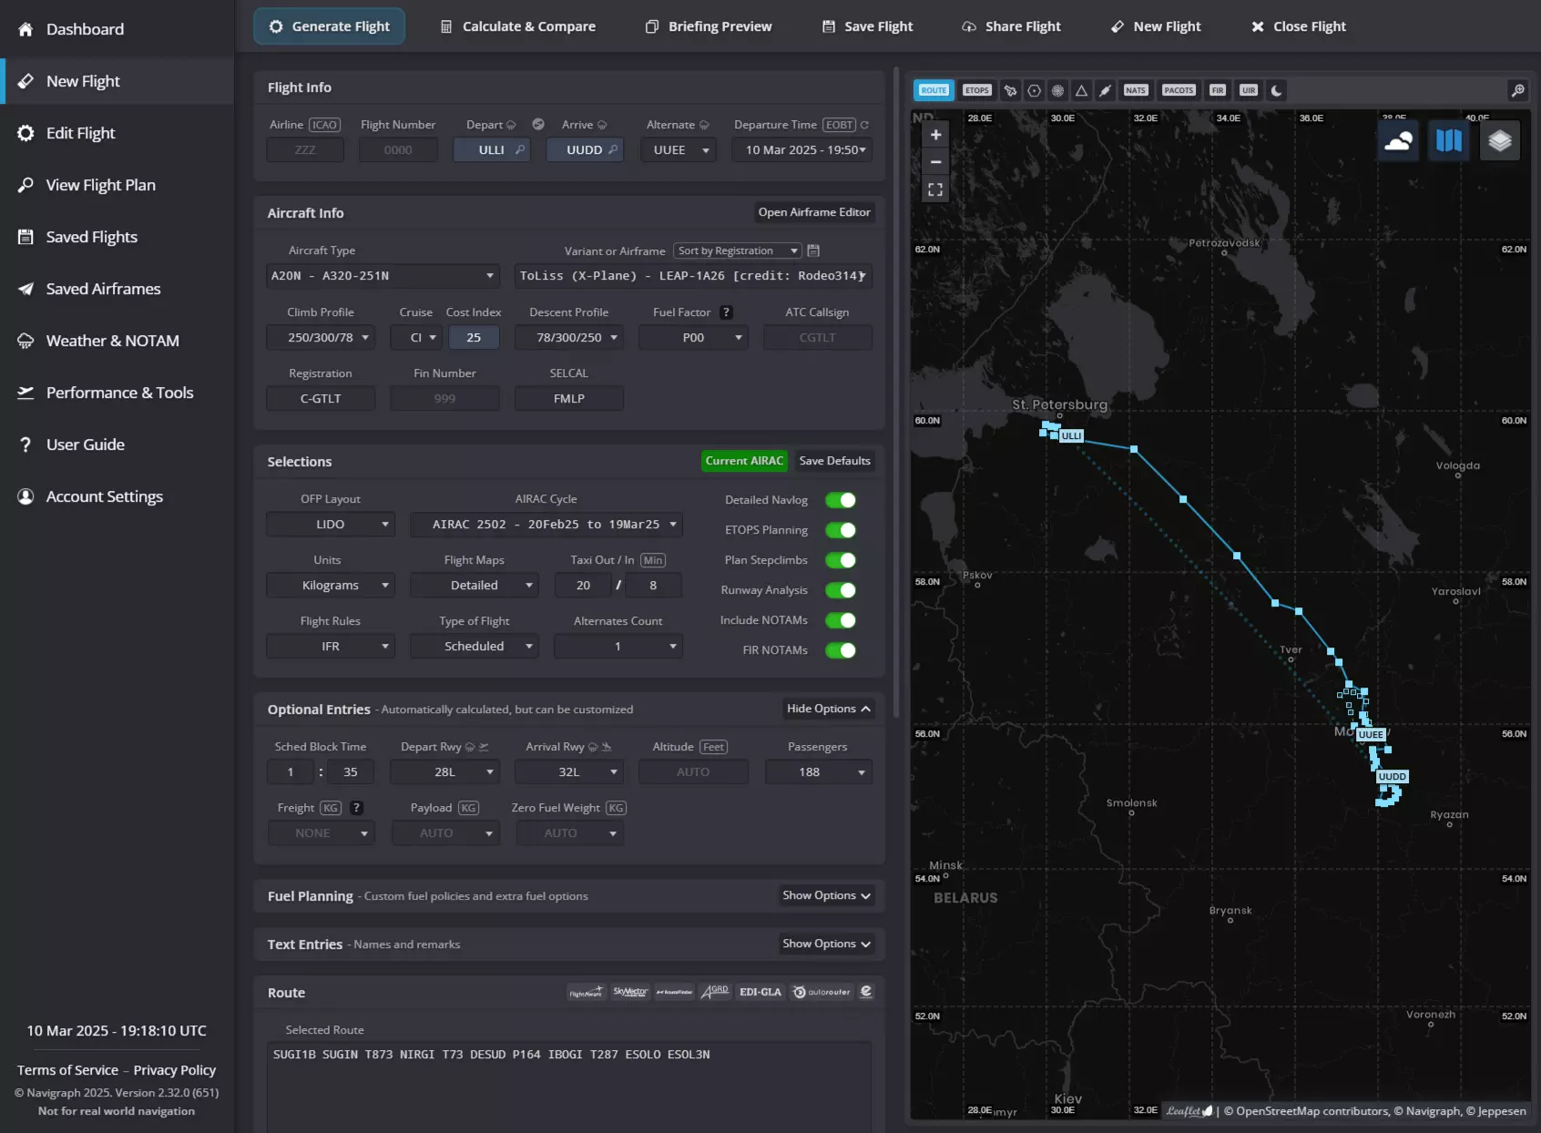Viewport: 1541px width, 1133px height.
Task: Click the Generate Flight button
Action: pyautogui.click(x=329, y=26)
